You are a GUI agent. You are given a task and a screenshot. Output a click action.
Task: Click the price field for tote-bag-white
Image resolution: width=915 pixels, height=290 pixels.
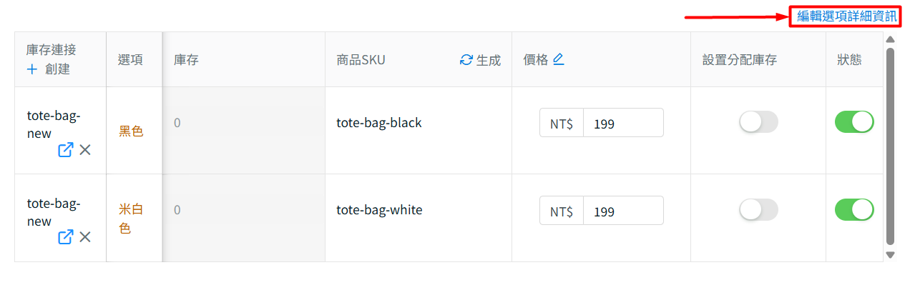coord(622,211)
